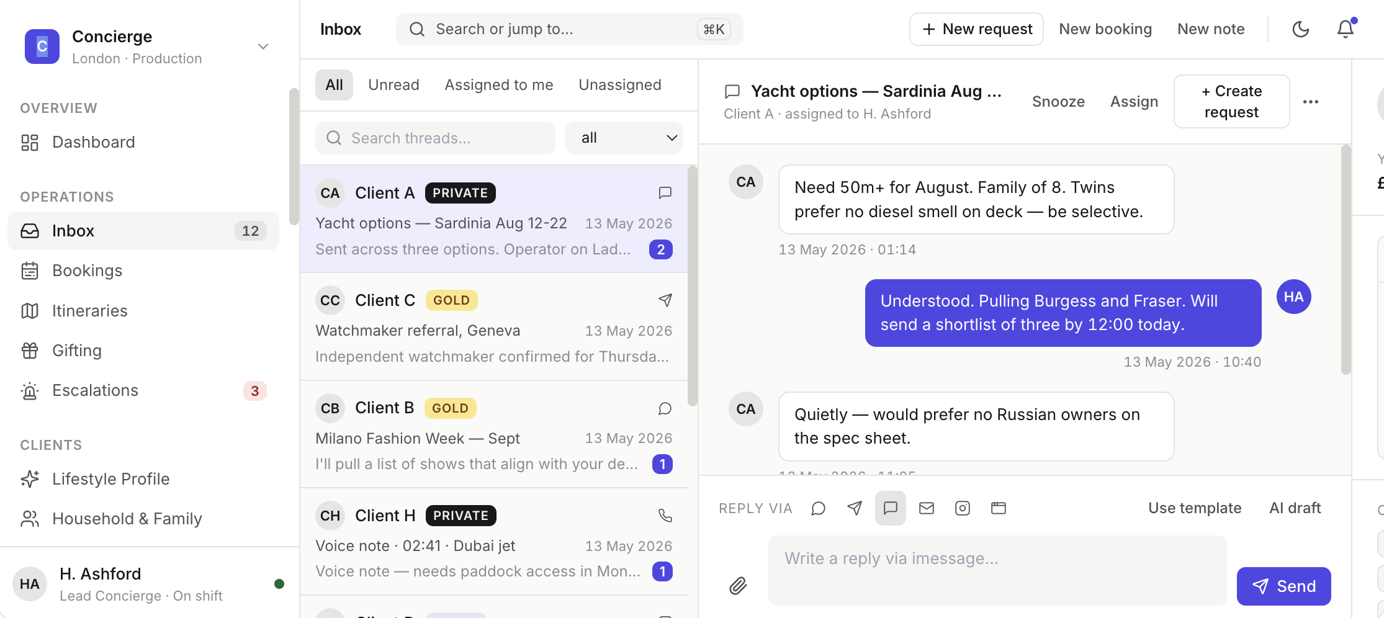Click New booking

point(1105,29)
